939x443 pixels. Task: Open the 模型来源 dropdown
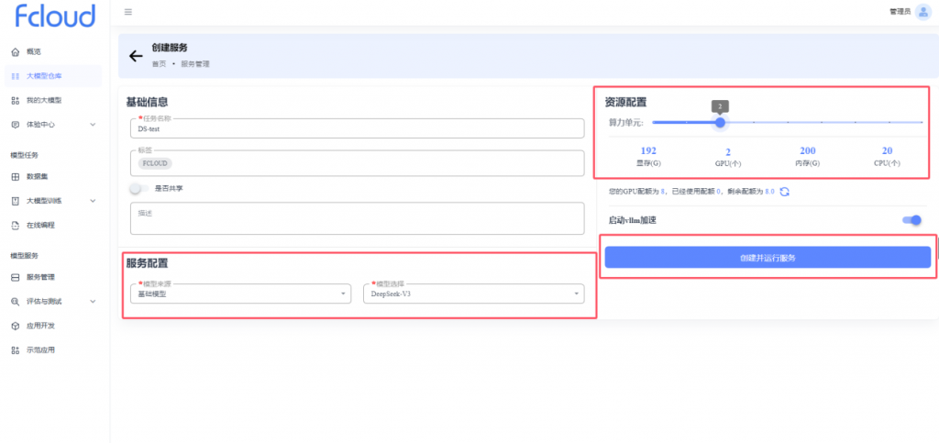point(238,293)
